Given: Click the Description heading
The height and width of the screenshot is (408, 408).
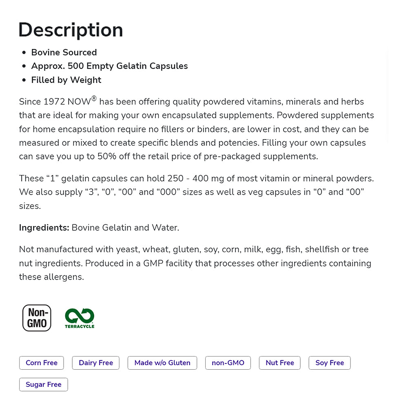Looking at the screenshot, I should (71, 30).
